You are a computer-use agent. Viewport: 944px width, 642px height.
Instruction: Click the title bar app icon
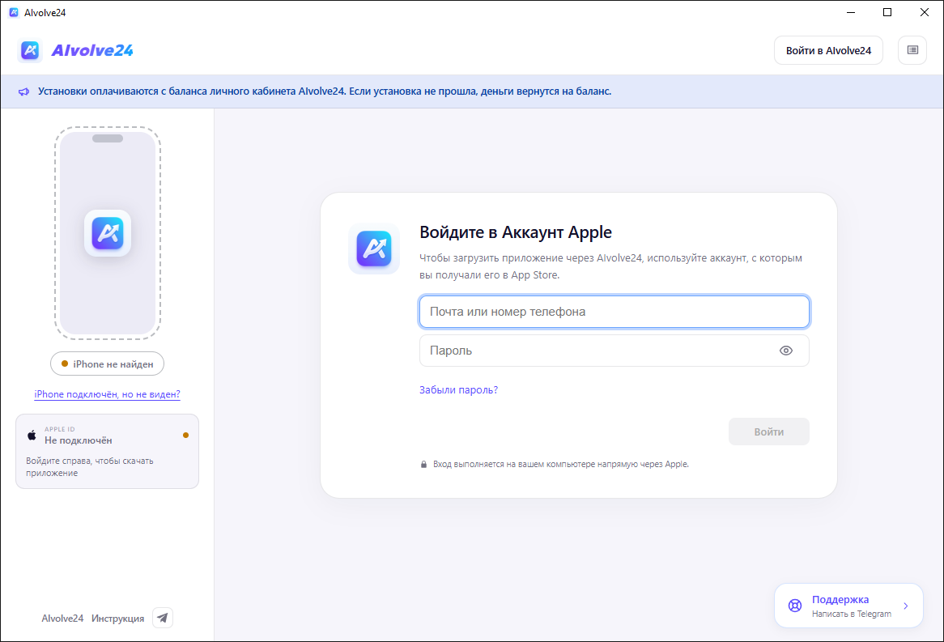click(13, 13)
